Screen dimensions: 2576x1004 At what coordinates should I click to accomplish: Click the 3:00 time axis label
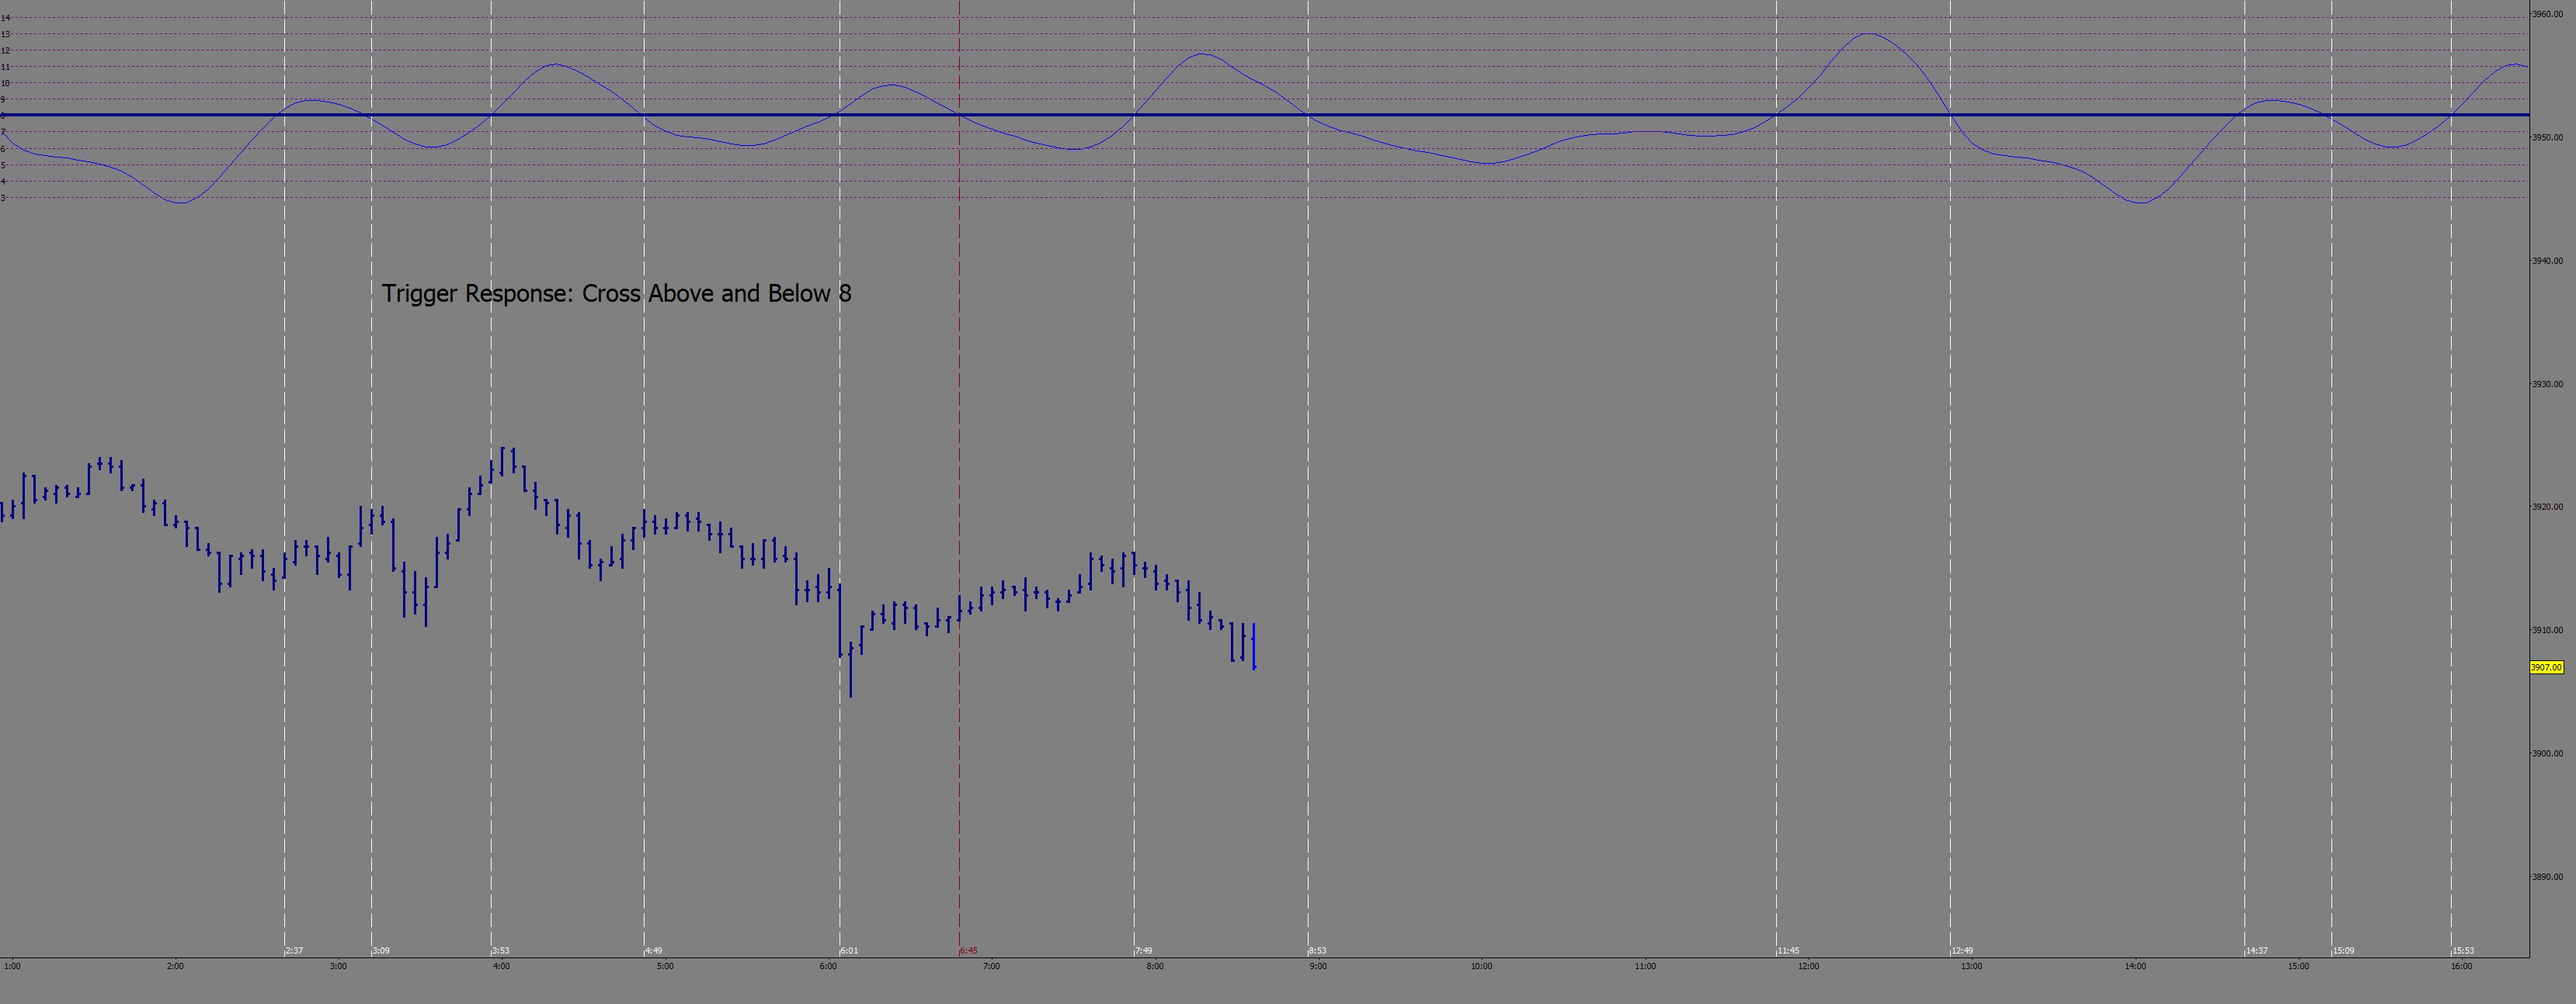coord(338,966)
